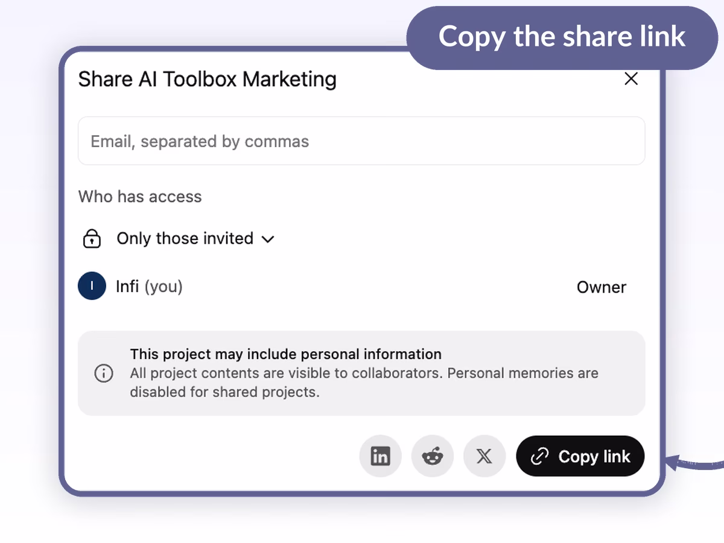Click the 'Share AI Toolbox Marketing' title
This screenshot has height=543, width=724.
[x=208, y=79]
